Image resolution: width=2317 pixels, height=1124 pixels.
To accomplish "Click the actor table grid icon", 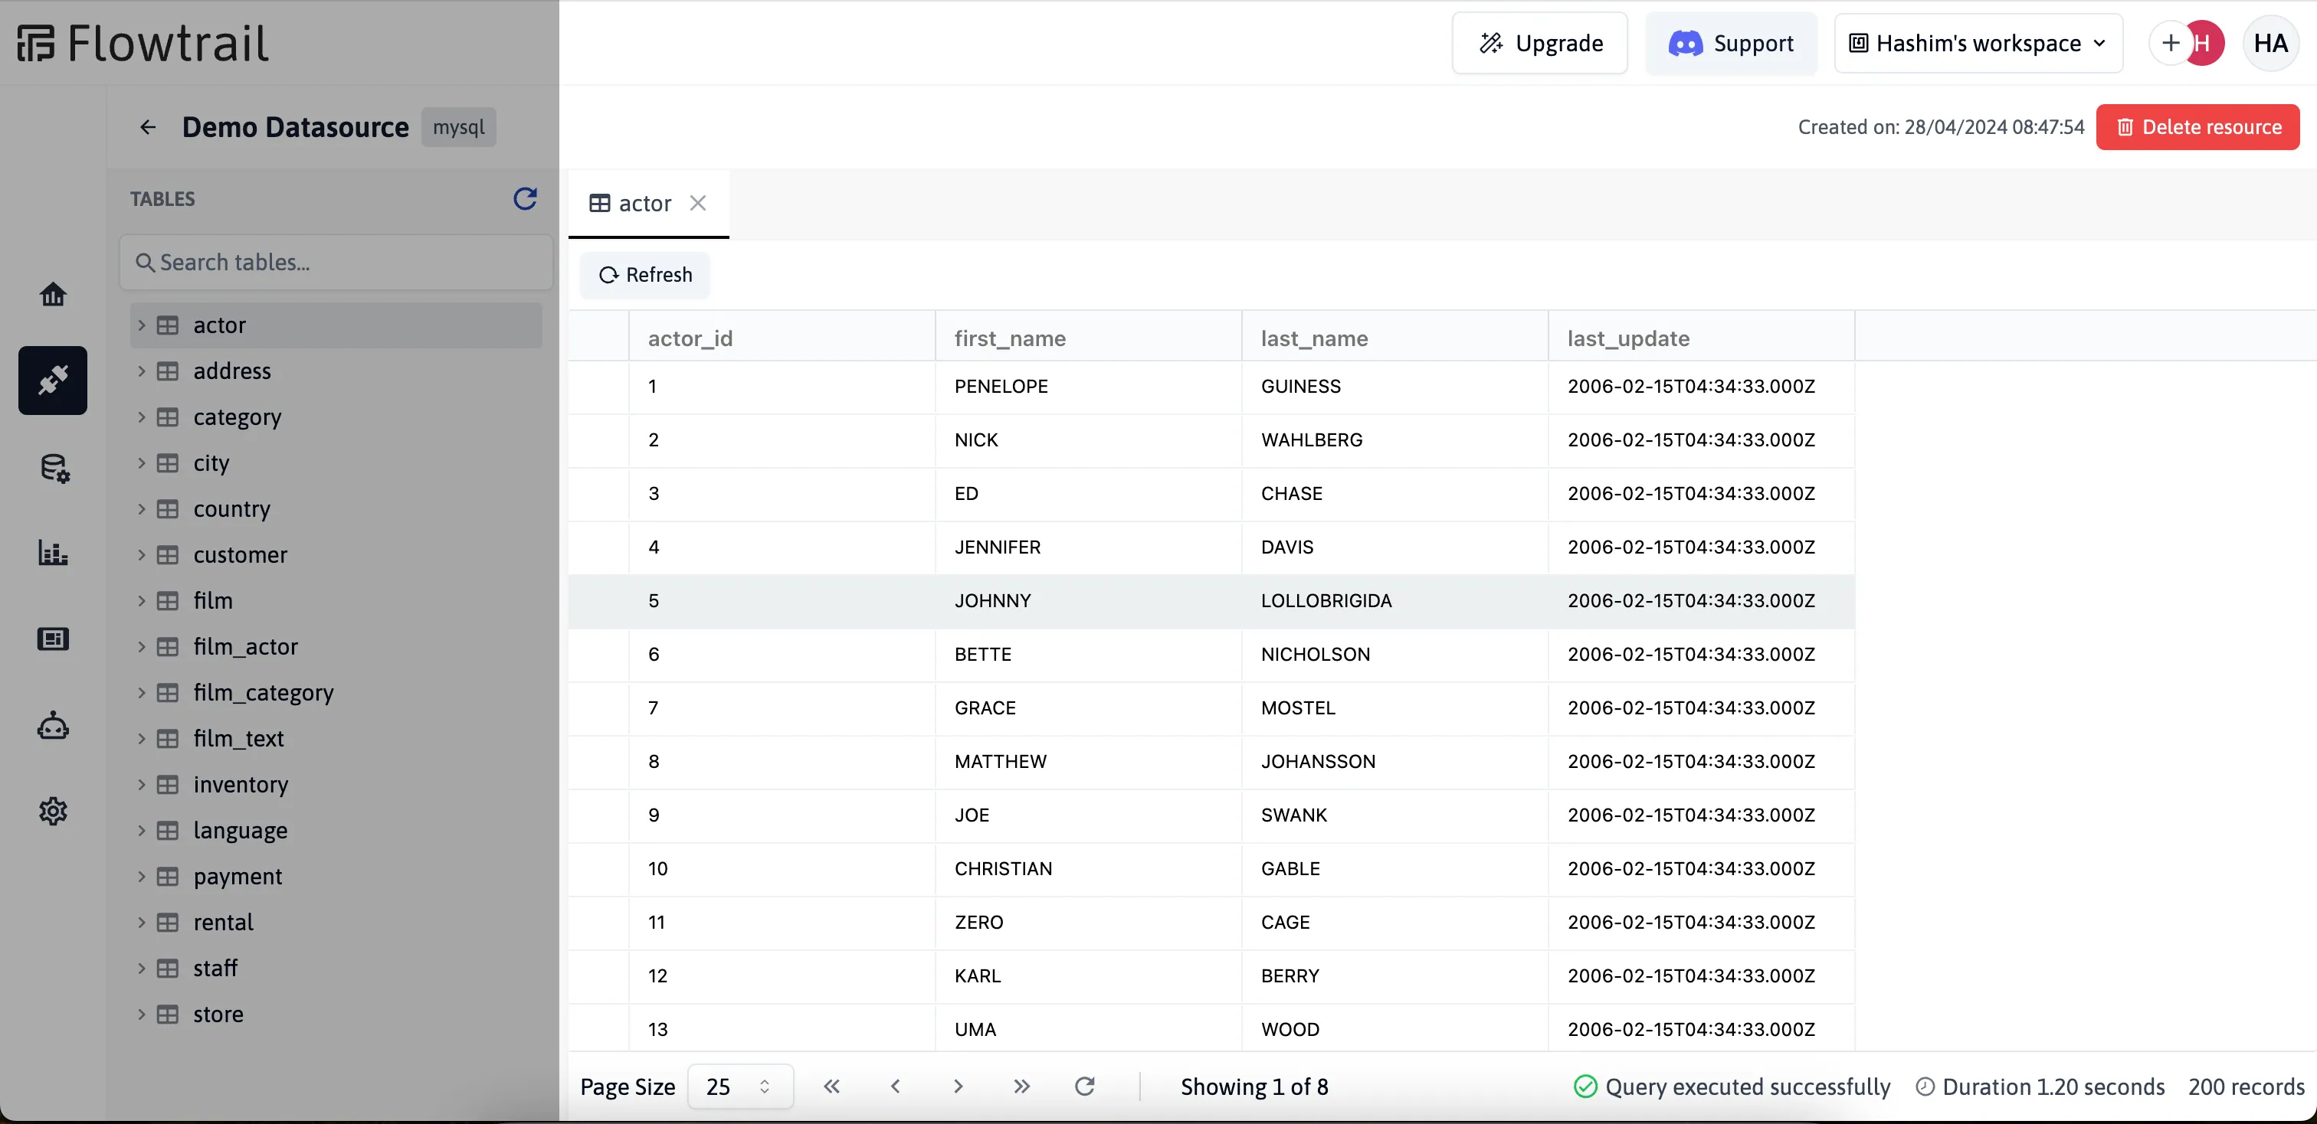I will pos(169,325).
